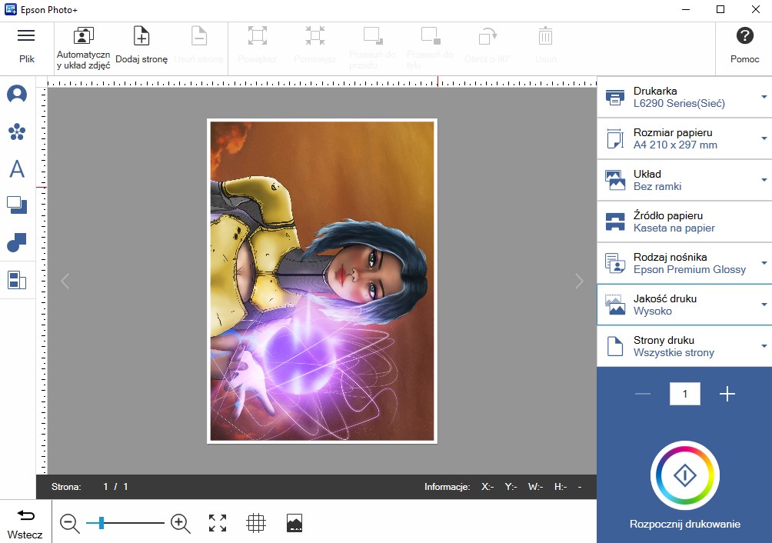Screen dimensions: 772x543
Task: Toggle the grid display
Action: [256, 523]
